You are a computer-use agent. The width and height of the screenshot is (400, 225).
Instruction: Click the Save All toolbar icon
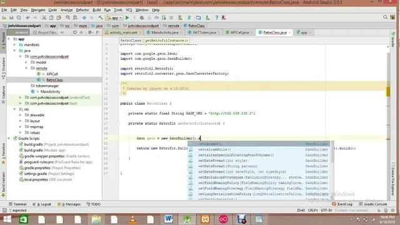click(11, 17)
